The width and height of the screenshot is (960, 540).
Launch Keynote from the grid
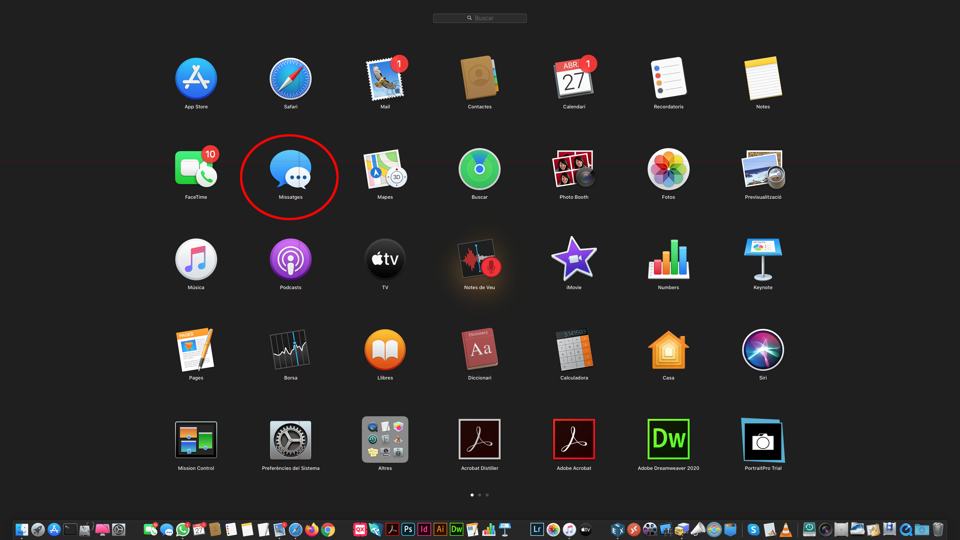(763, 259)
